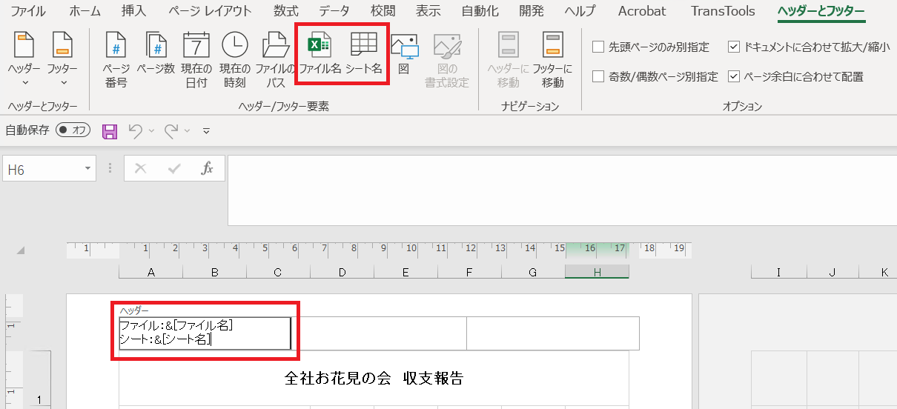This screenshot has height=409, width=897.
Task: Expand the Name Box dropdown arrow
Action: (89, 169)
